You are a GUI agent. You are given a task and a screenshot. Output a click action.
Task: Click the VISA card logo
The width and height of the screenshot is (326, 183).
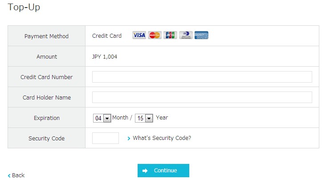pyautogui.click(x=139, y=36)
